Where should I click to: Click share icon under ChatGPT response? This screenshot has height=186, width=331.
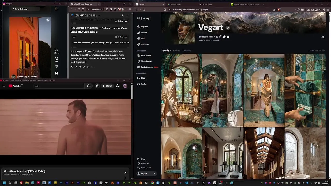tap(84, 67)
